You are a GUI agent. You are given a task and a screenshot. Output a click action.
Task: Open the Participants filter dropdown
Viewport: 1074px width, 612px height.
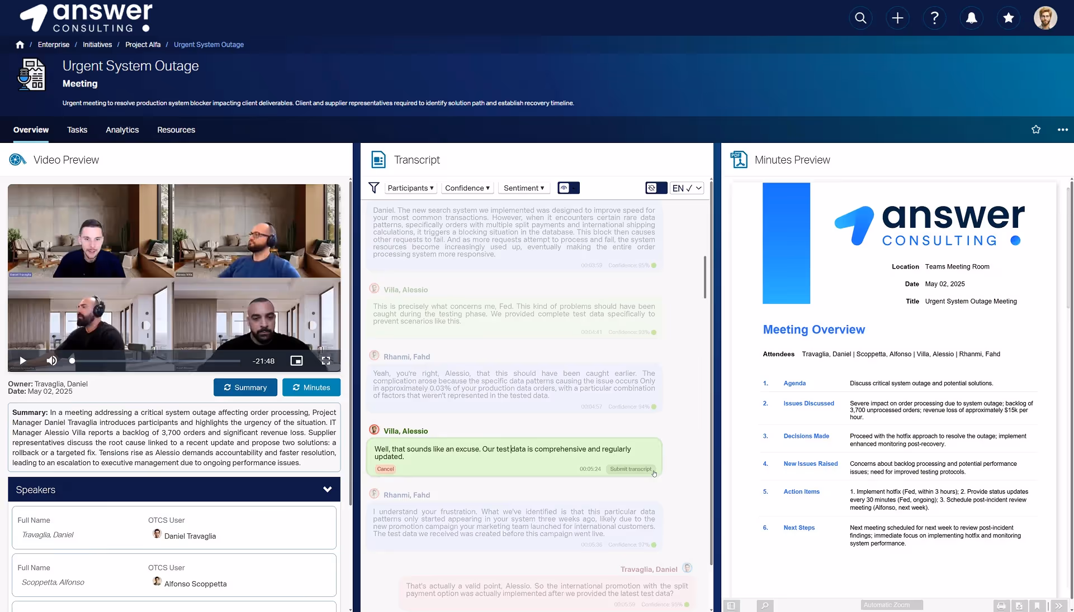[410, 188]
